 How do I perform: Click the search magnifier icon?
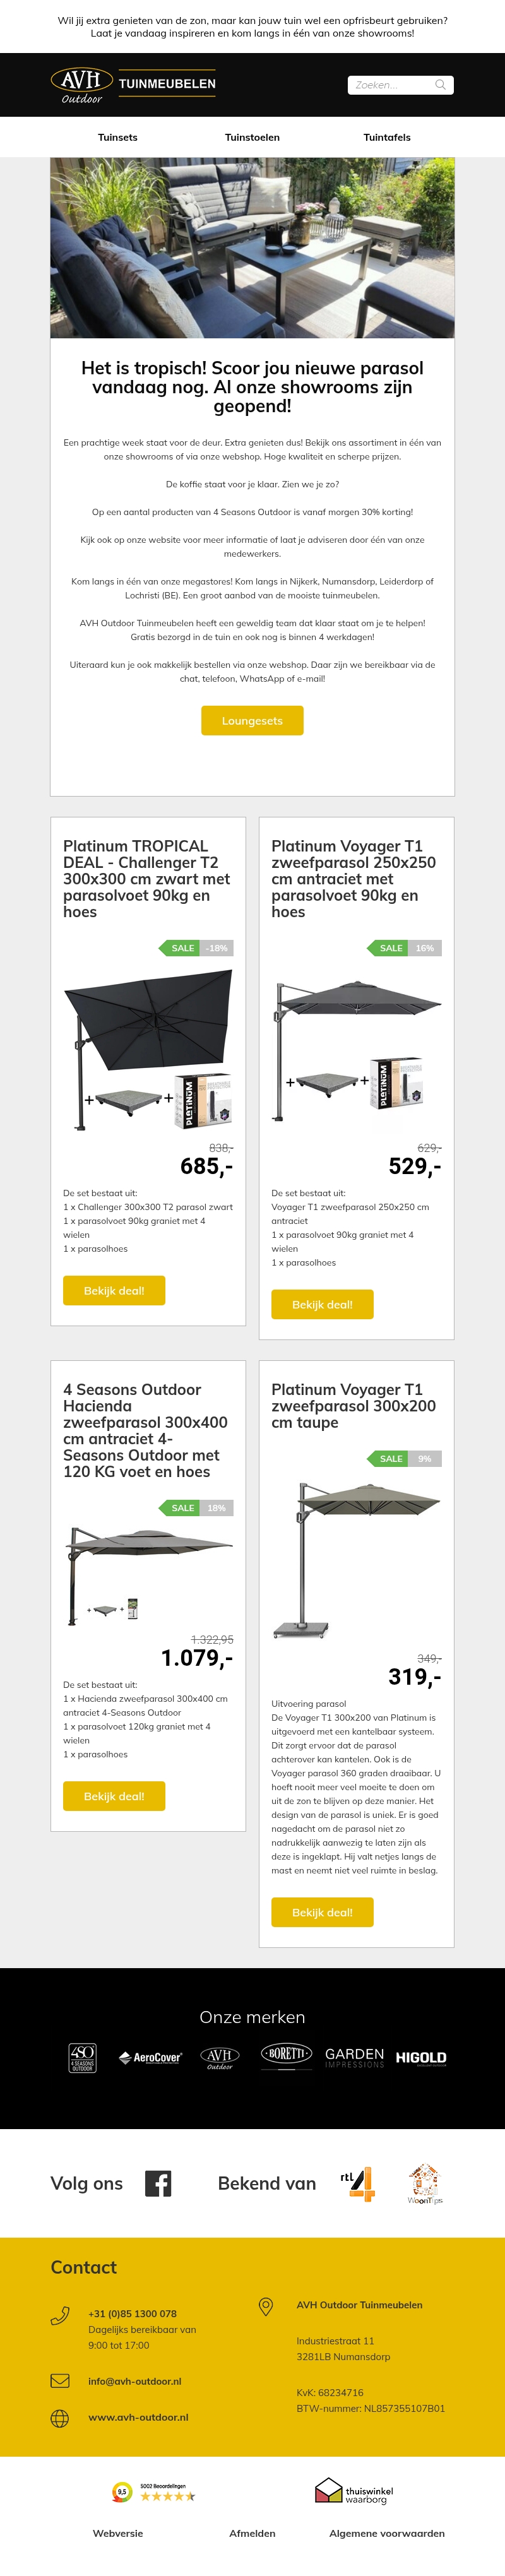(440, 85)
